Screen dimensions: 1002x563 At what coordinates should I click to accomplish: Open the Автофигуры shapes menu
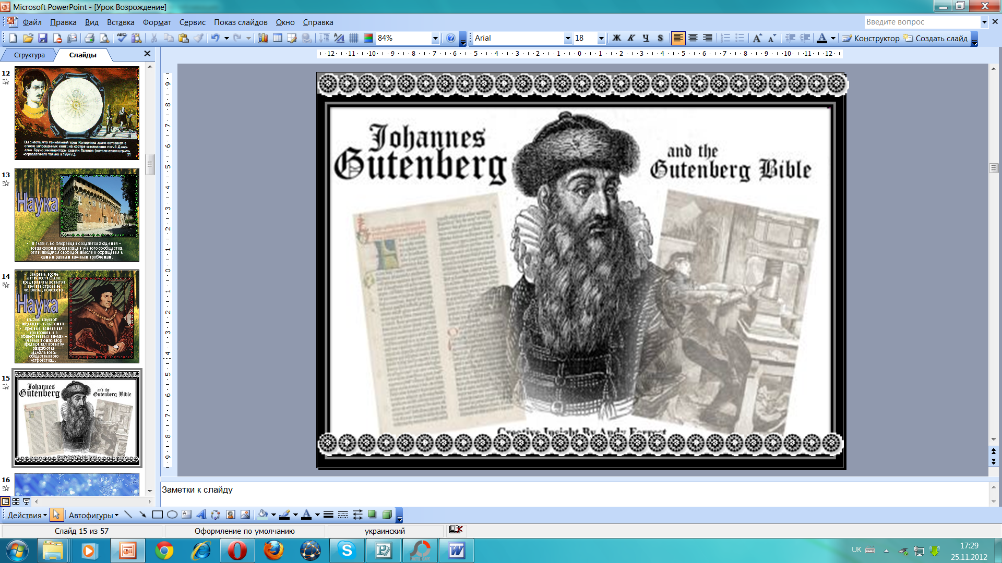[93, 515]
